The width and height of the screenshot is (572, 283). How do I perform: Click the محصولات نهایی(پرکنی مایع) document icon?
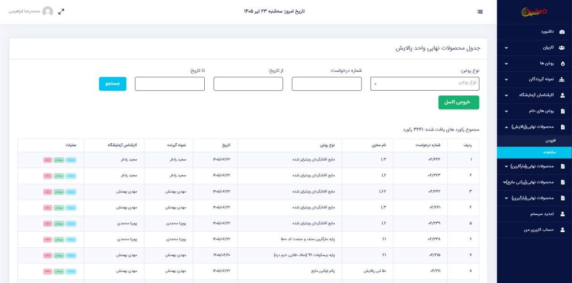point(562,182)
